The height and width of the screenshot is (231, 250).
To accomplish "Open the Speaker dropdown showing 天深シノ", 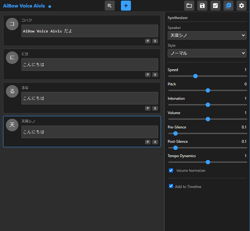I will point(207,35).
